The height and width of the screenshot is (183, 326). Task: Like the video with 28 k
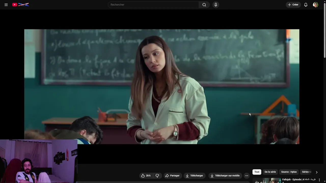[146, 176]
